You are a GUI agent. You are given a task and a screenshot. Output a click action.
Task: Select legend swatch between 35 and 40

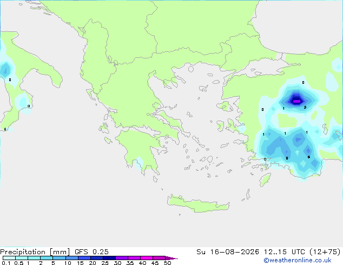click(134, 258)
